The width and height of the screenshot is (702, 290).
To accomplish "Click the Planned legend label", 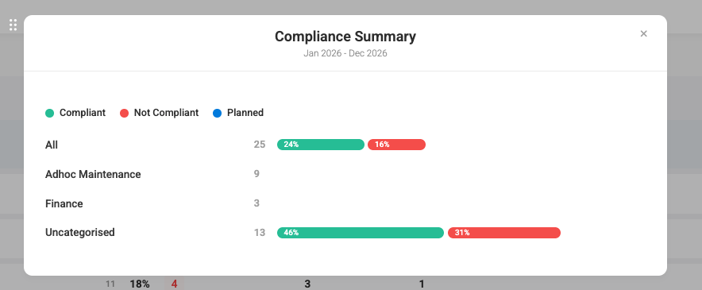I will [245, 113].
